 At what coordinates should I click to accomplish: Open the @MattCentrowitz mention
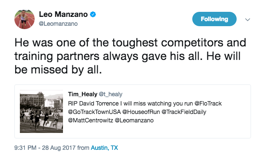click(90, 120)
